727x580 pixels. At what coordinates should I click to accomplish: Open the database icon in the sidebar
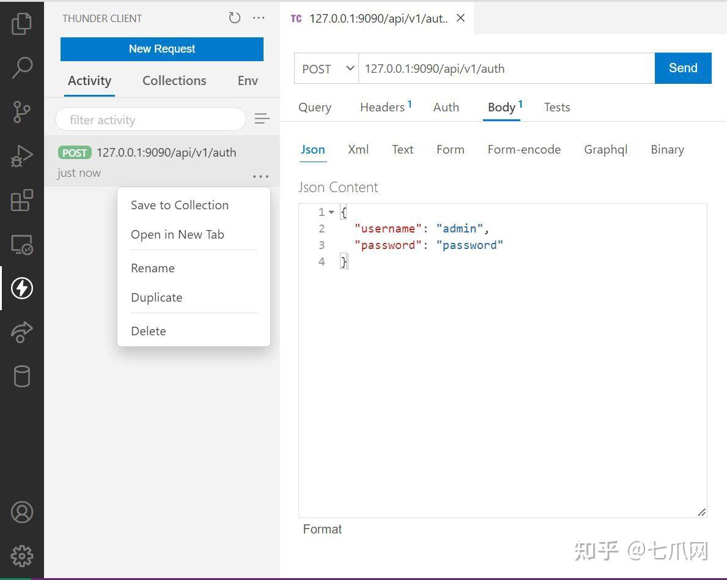22,376
